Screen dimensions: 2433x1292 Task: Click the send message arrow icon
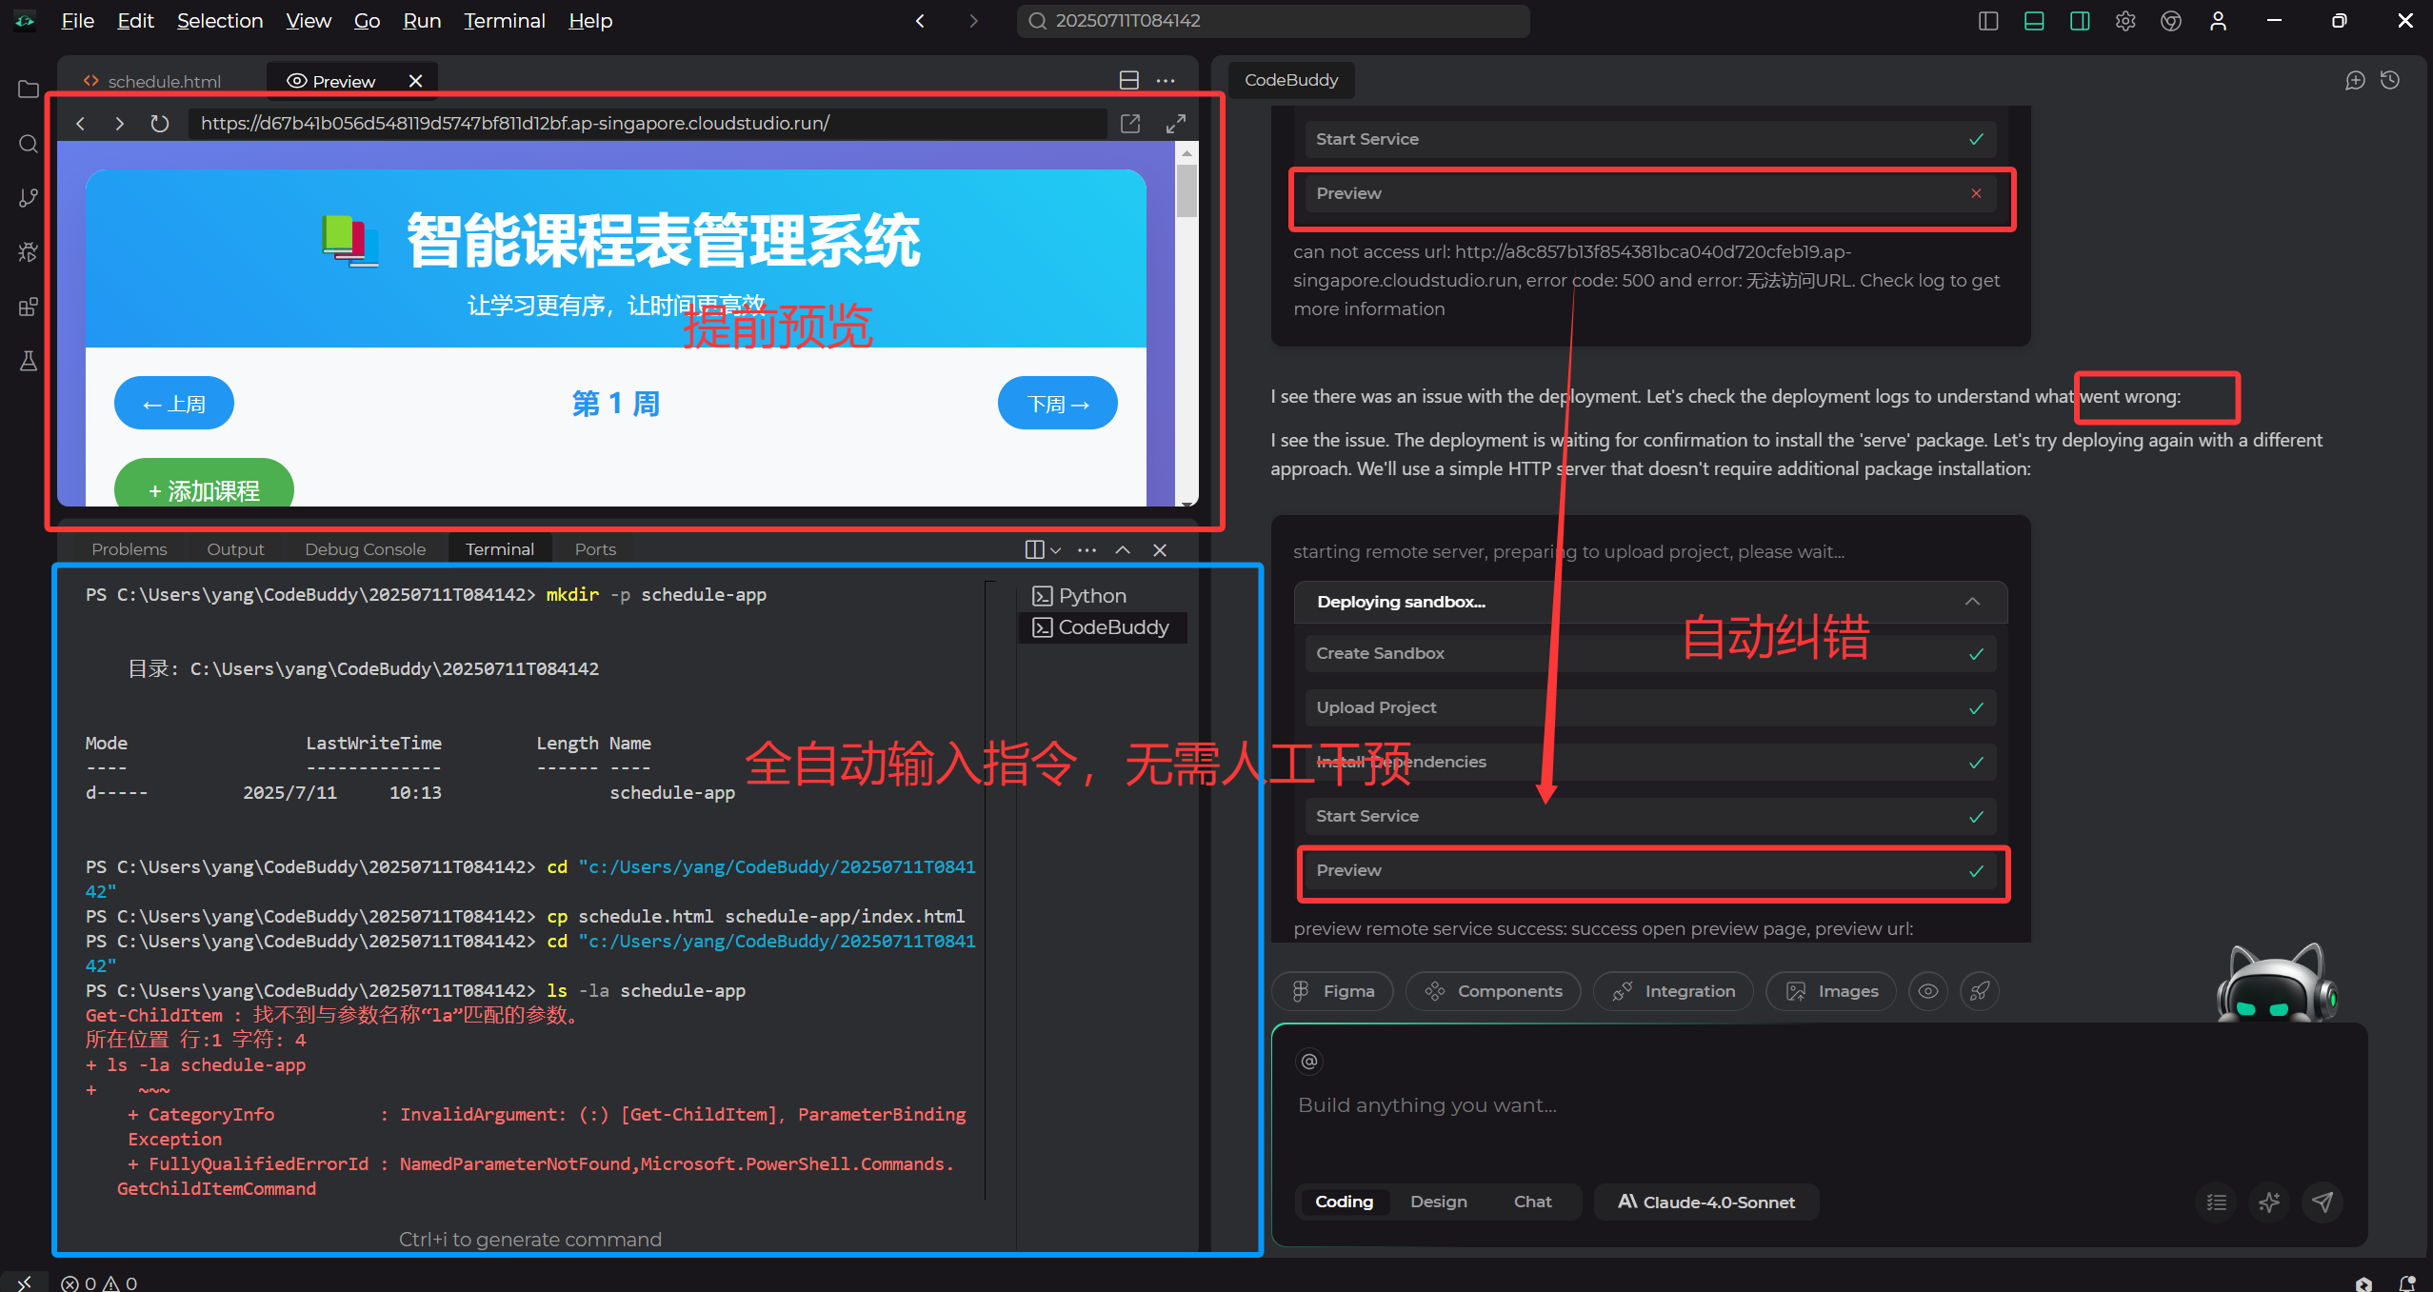[x=2323, y=1202]
